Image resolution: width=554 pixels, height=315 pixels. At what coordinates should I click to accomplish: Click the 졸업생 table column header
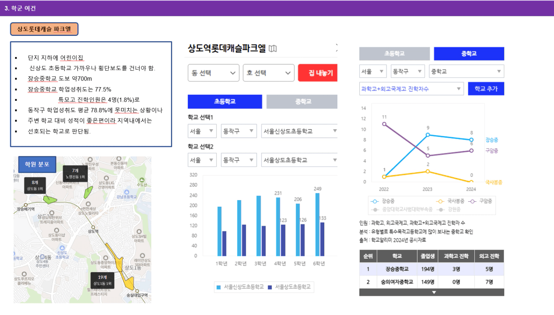pos(428,256)
